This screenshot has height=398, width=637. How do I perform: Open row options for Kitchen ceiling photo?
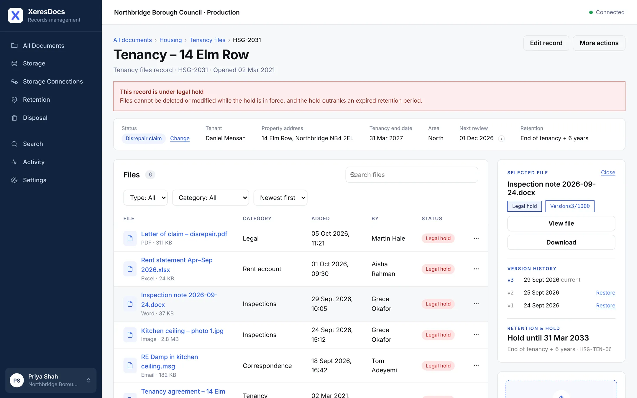point(476,335)
